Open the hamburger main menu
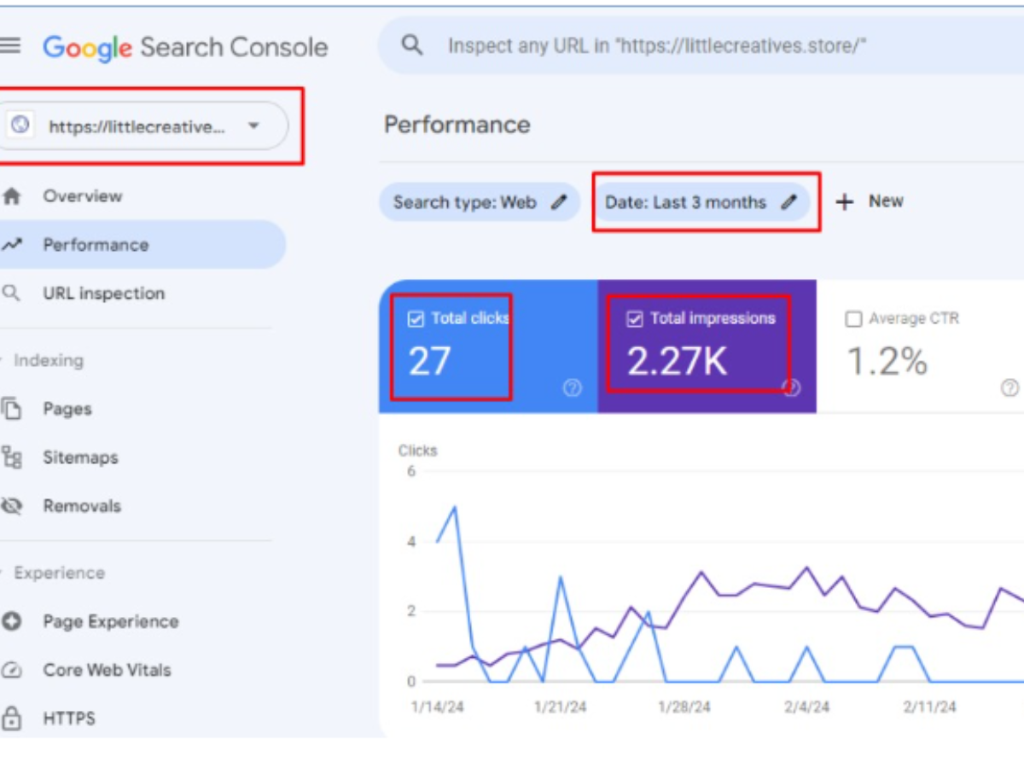This screenshot has width=1024, height=768. coord(10,45)
